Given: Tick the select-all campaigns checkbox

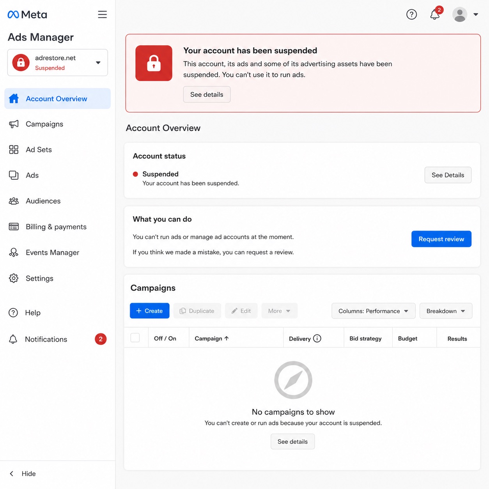Looking at the screenshot, I should click(135, 338).
